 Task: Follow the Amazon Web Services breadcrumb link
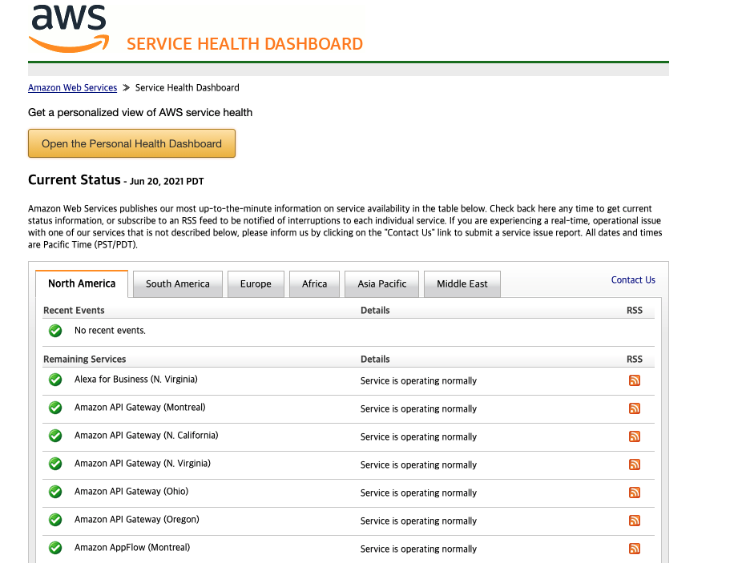pyautogui.click(x=73, y=87)
